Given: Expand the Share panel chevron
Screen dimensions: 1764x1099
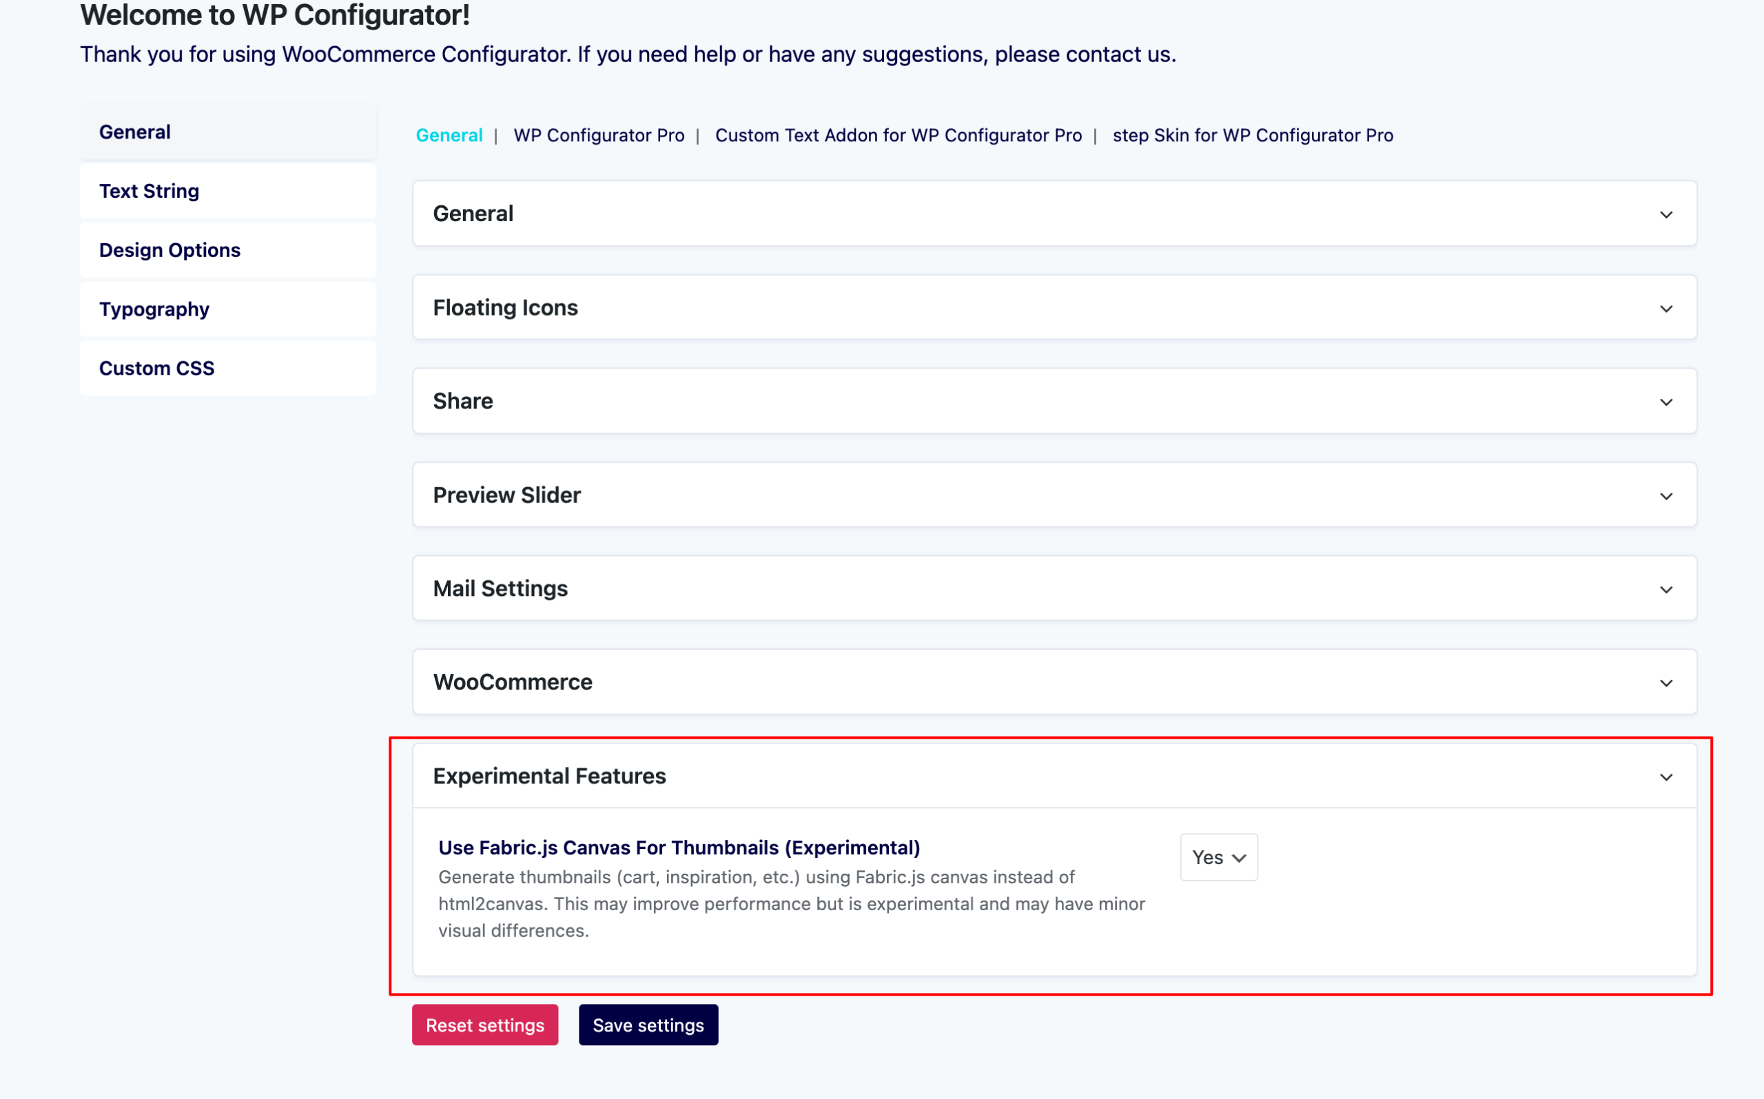Looking at the screenshot, I should tap(1666, 402).
